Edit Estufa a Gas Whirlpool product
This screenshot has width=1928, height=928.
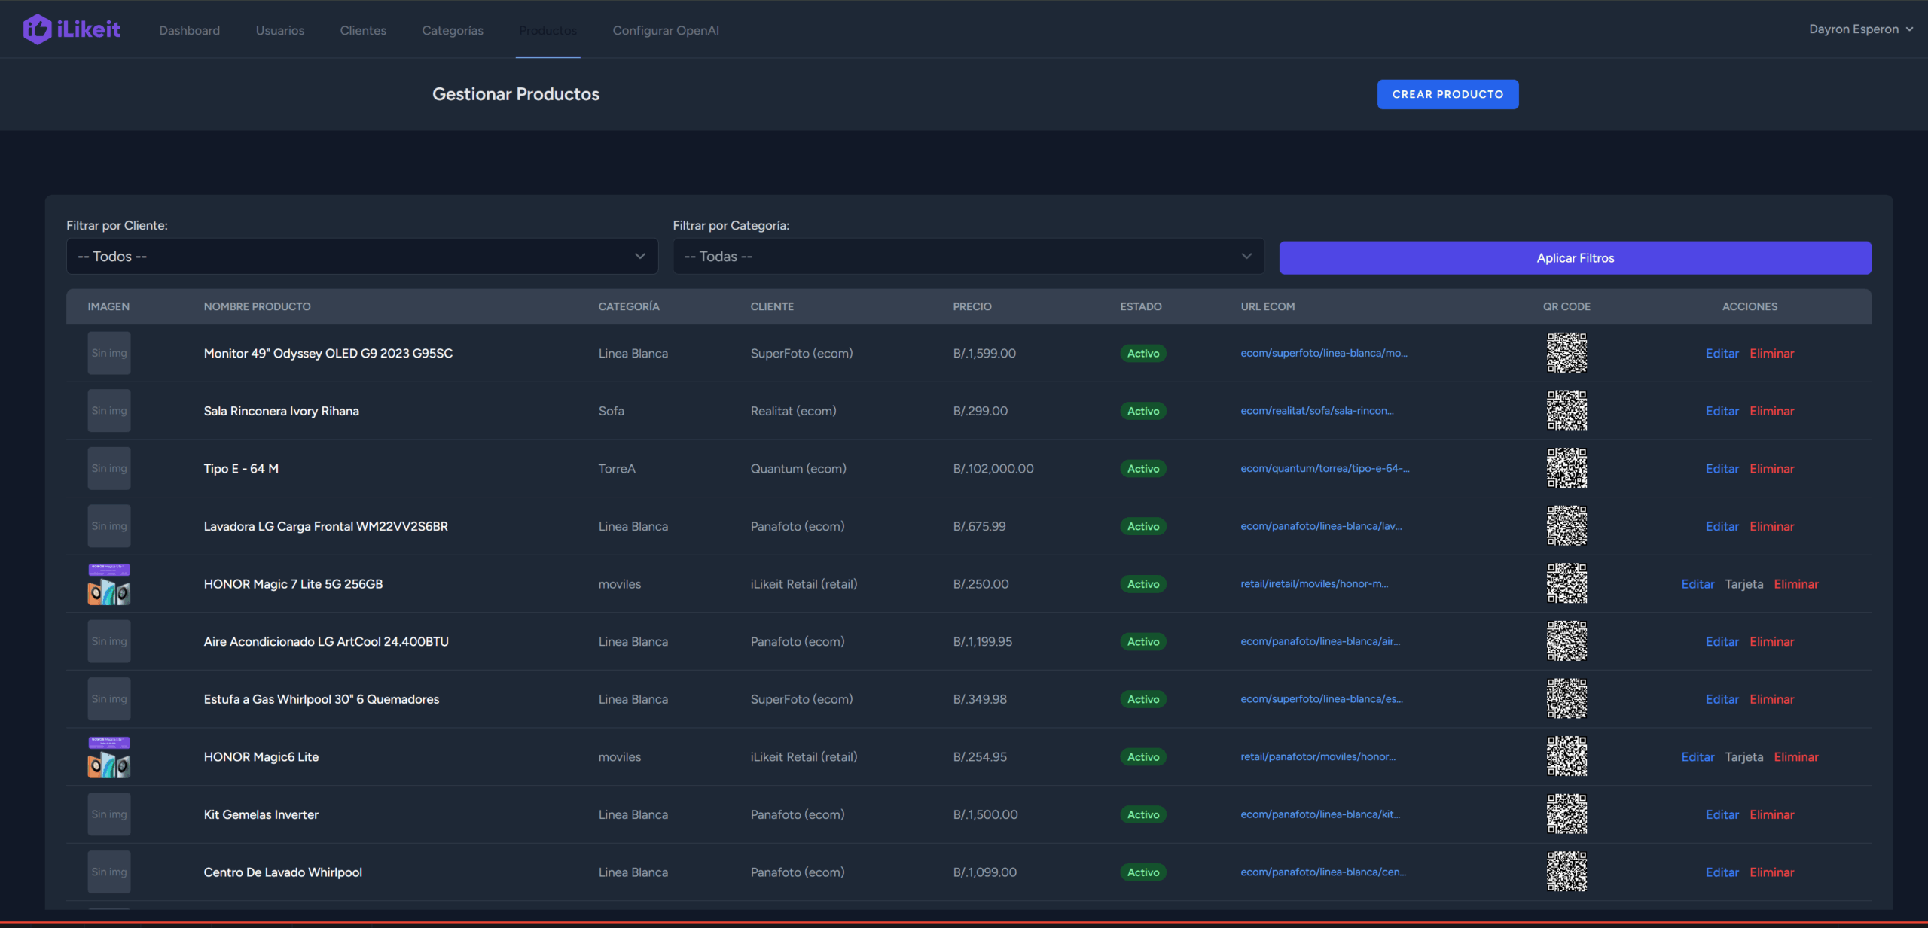1722,699
